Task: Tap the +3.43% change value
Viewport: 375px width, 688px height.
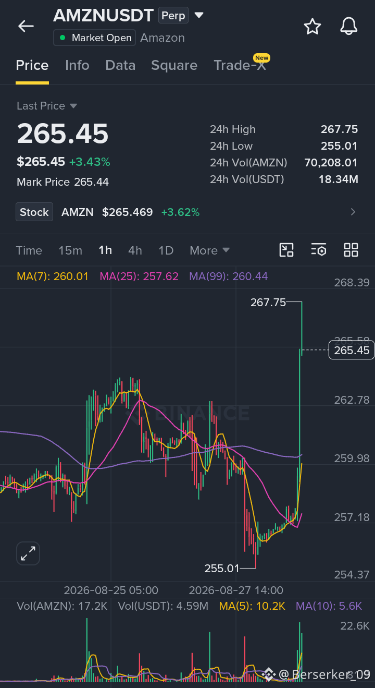Action: click(x=90, y=162)
